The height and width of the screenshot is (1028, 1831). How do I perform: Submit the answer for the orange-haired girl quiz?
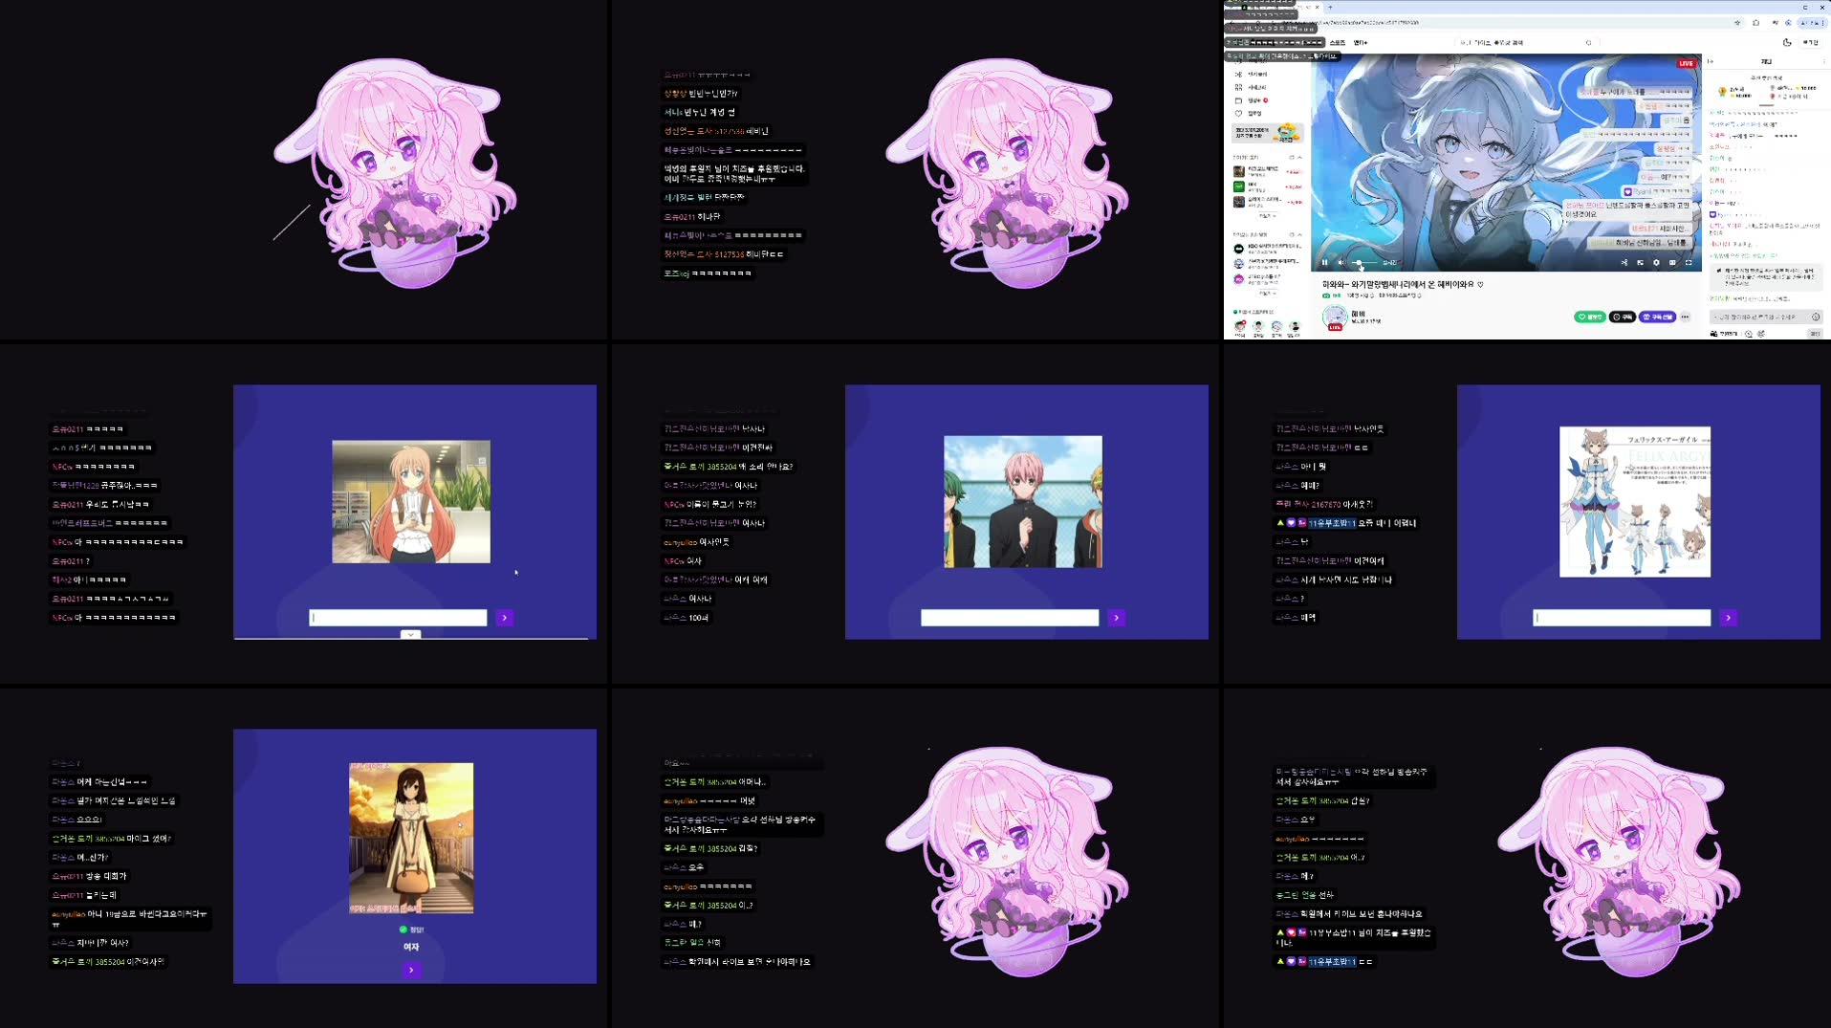pyautogui.click(x=505, y=618)
